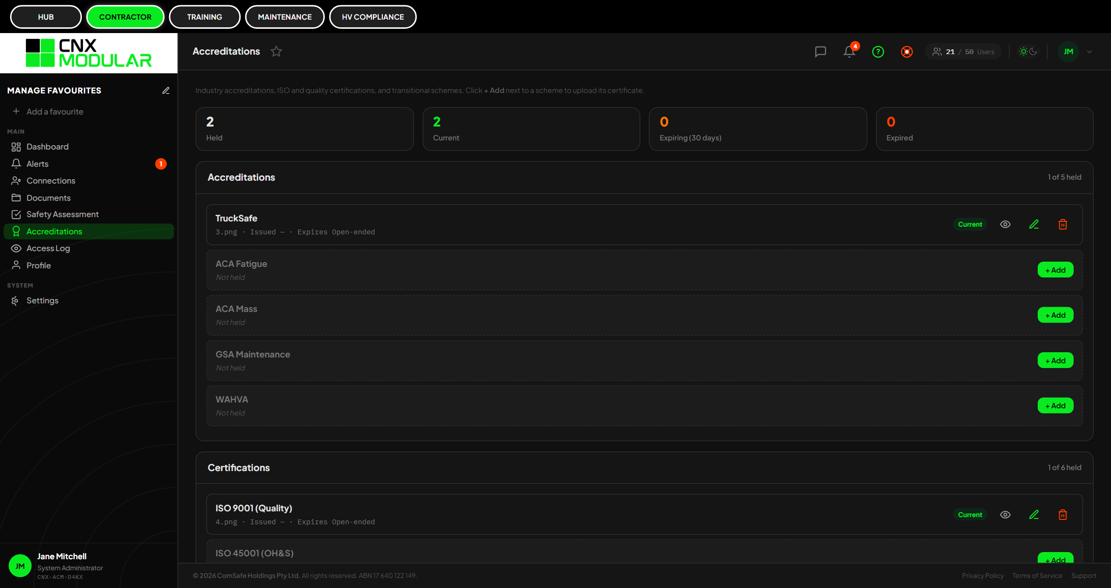Screen dimensions: 1111x588
Task: Click the Held summary card
Action: click(305, 129)
